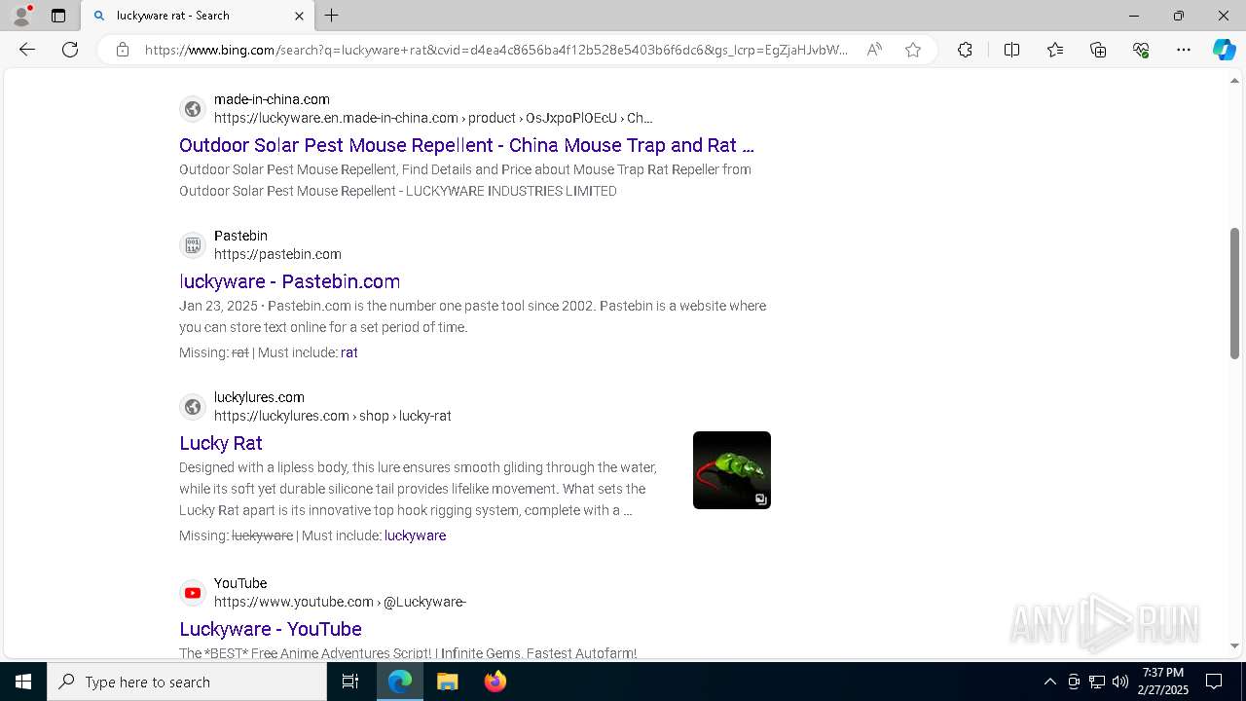The width and height of the screenshot is (1246, 701).
Task: Open the browser profile icon
Action: click(21, 16)
